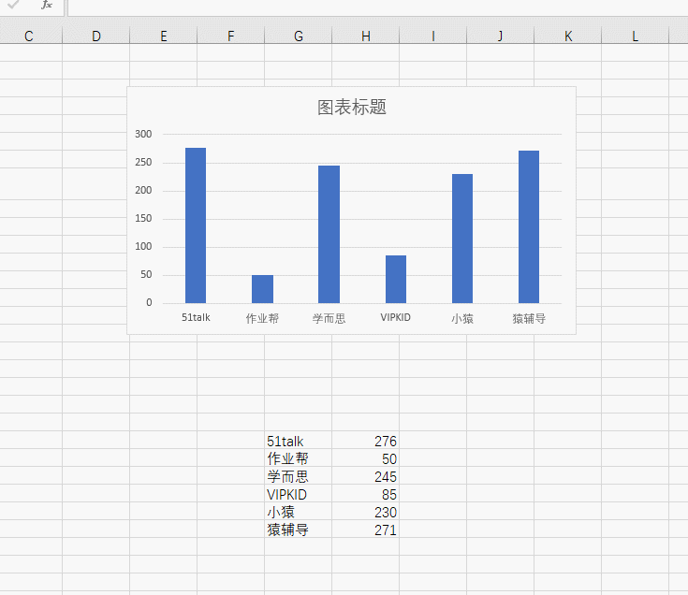Select cell containing VIPKID in table

point(299,495)
